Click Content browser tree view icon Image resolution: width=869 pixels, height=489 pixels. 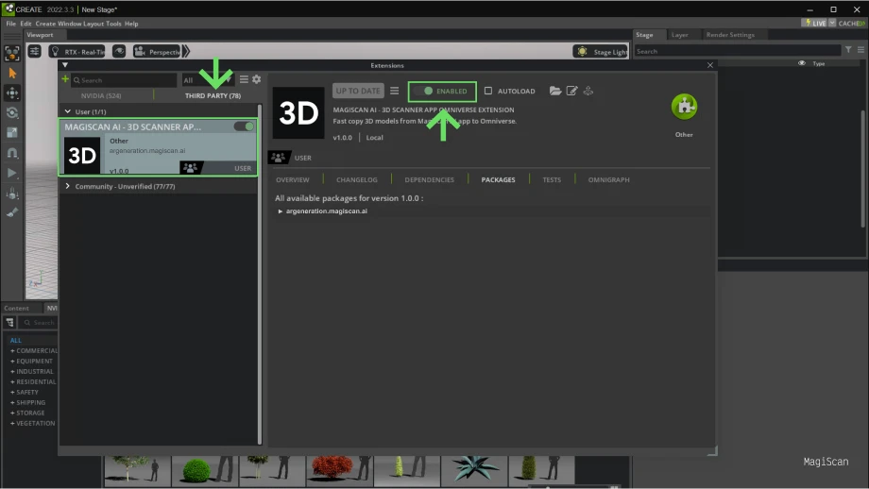click(10, 322)
